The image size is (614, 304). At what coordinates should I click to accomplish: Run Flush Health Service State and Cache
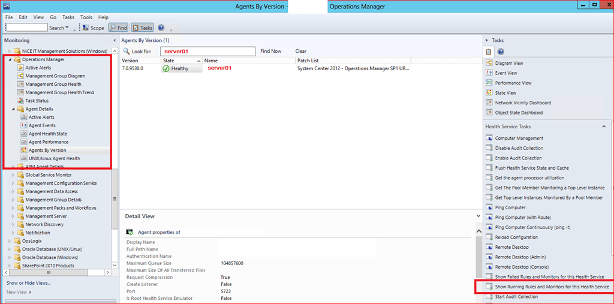tap(532, 168)
